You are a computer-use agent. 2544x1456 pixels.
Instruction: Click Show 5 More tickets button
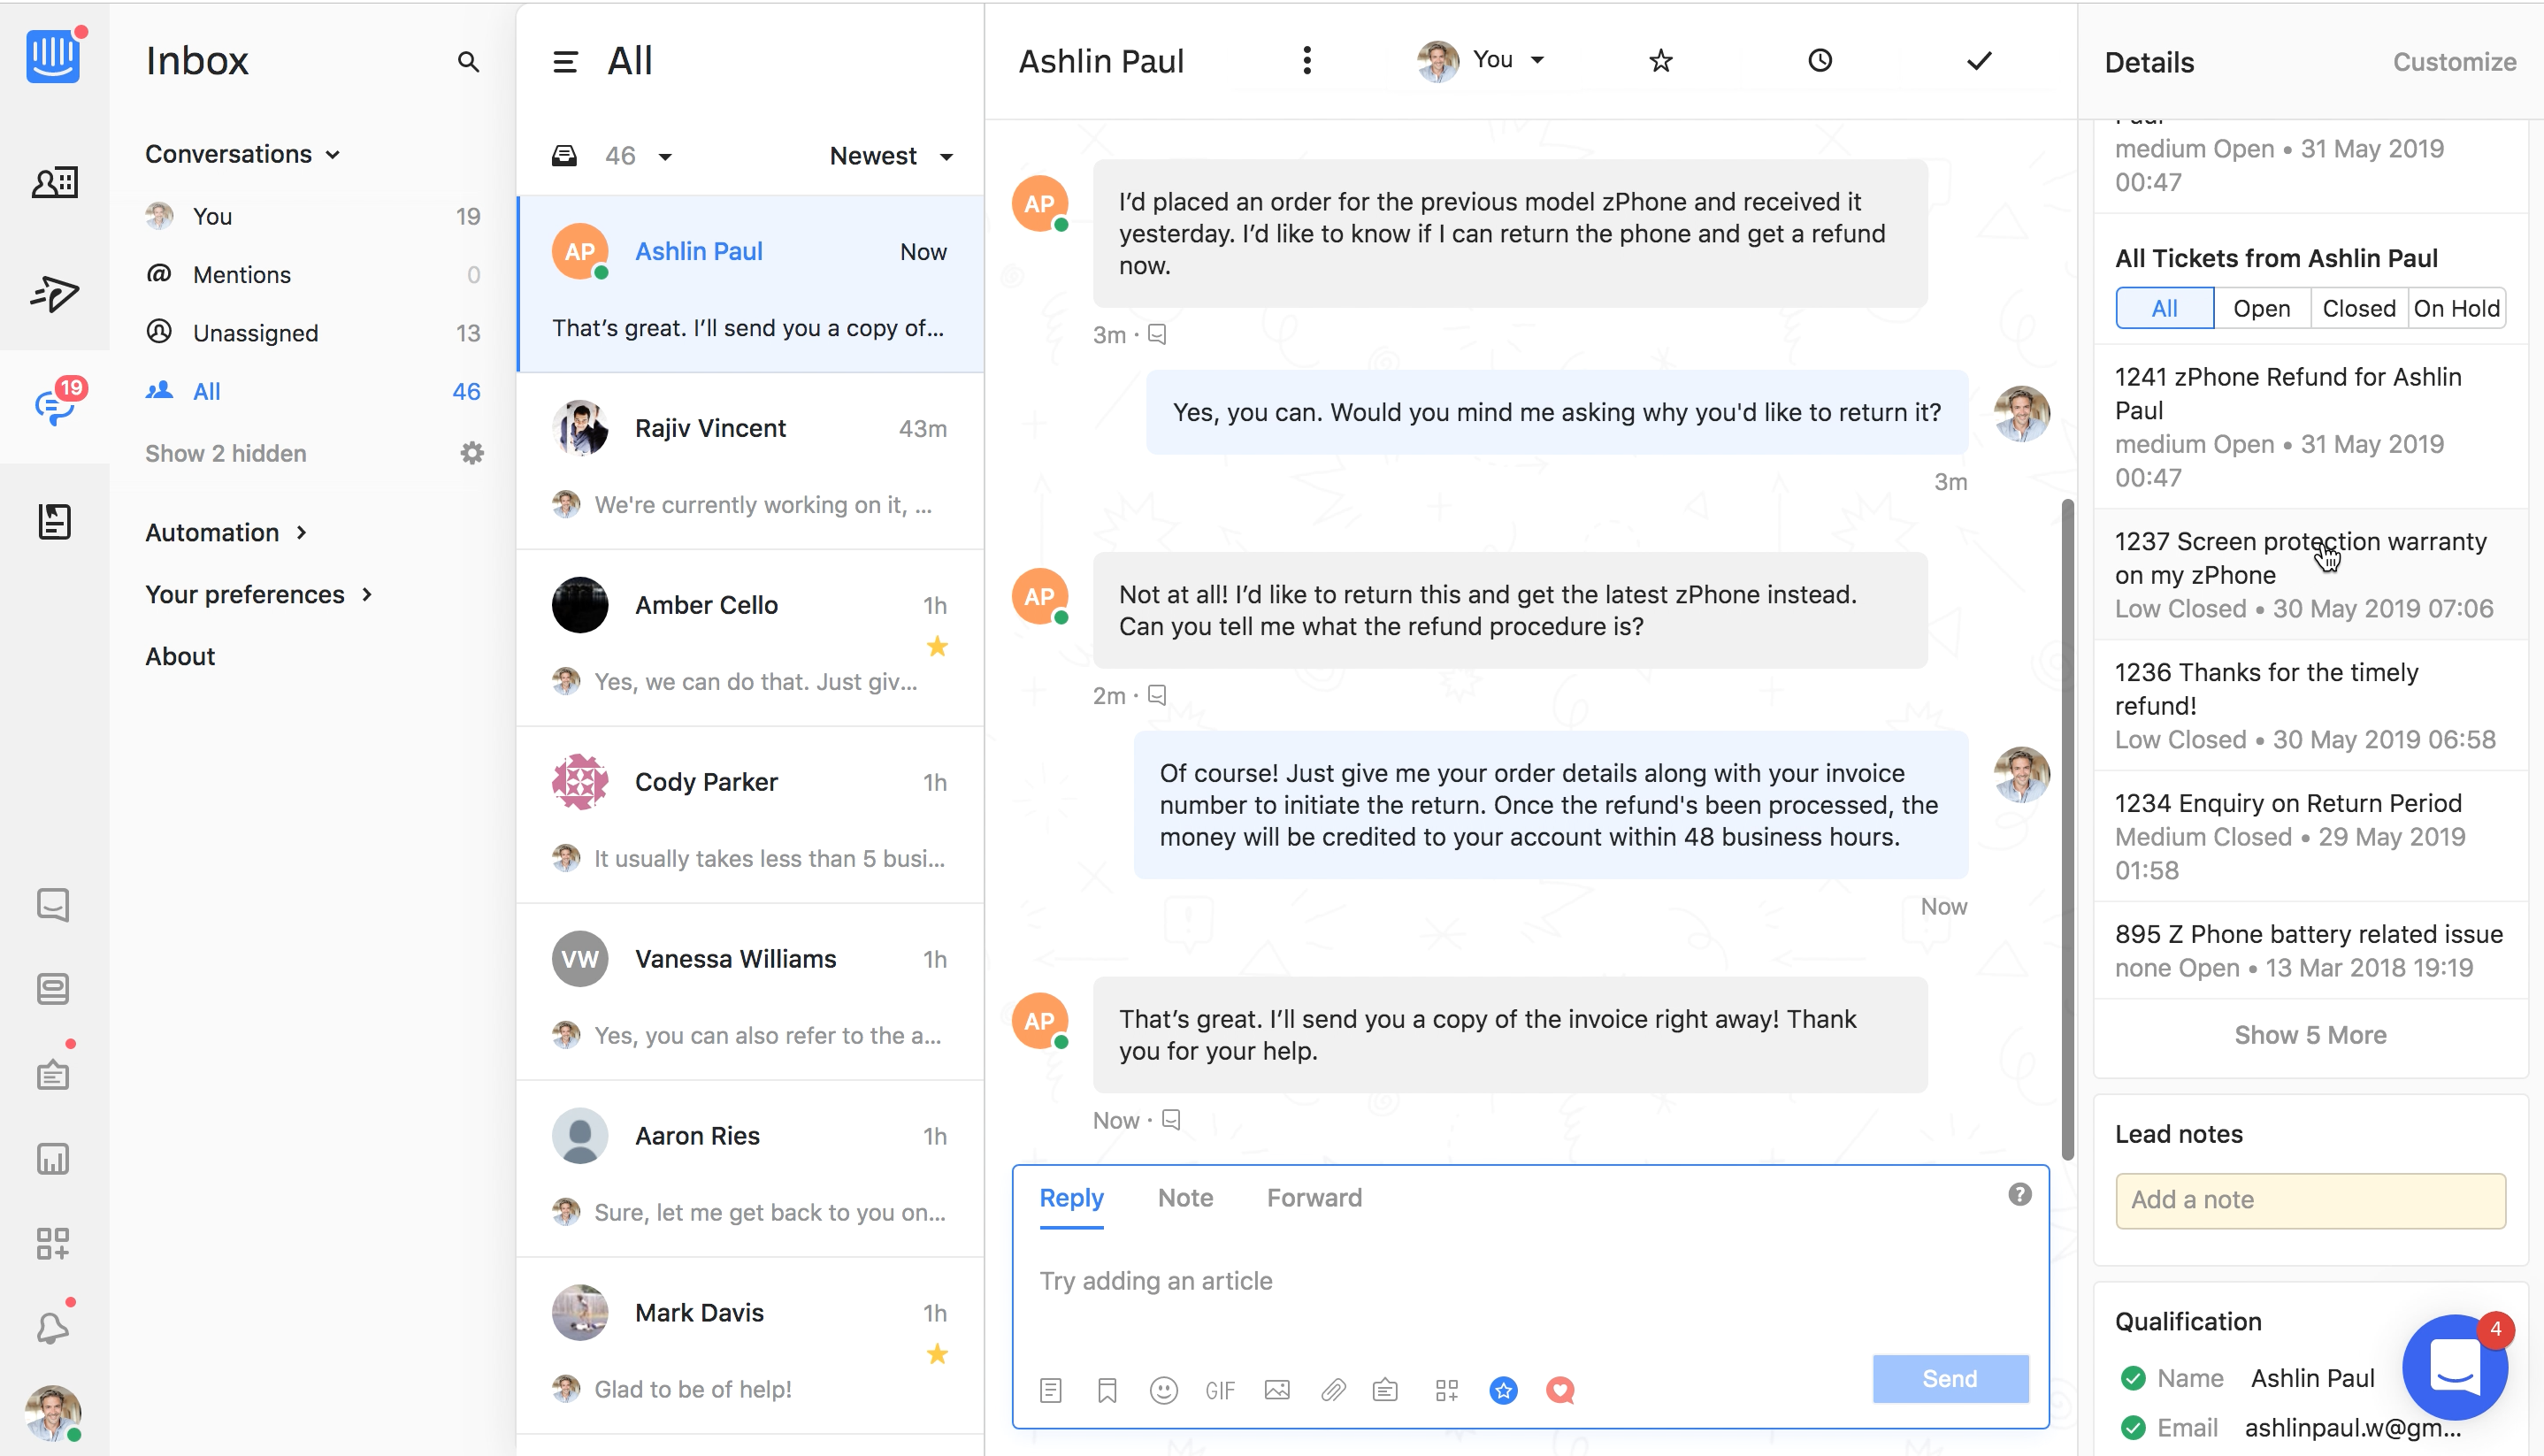(x=2310, y=1033)
